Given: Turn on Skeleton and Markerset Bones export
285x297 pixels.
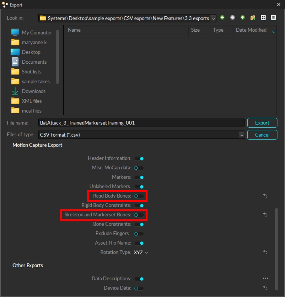Looking at the screenshot, I should click(x=139, y=215).
